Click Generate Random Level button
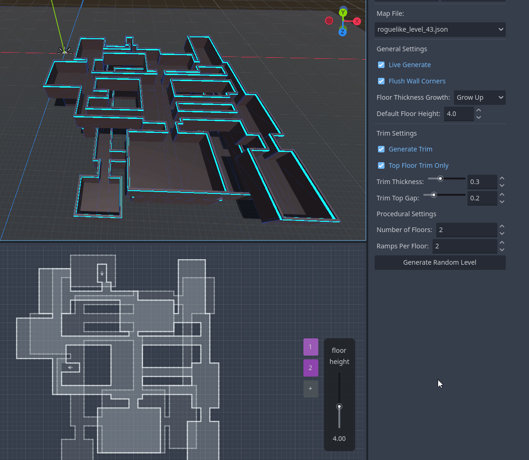Screen dimensions: 529x460 point(440,262)
